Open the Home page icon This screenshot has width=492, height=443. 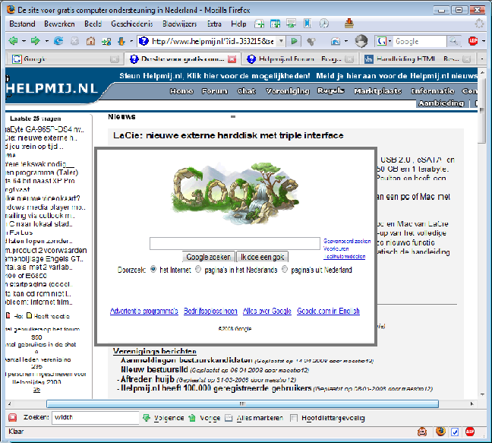tap(90, 41)
